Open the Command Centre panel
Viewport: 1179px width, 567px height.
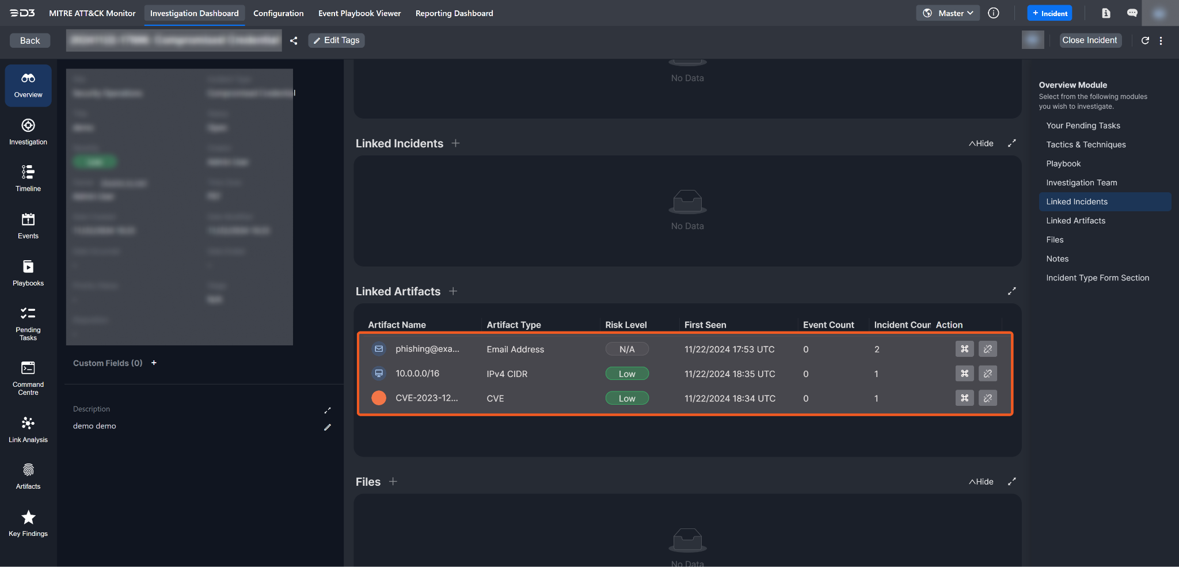click(28, 378)
